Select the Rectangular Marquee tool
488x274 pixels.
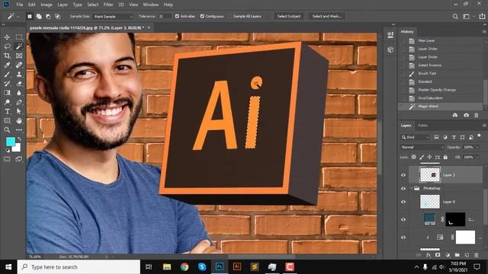(19, 37)
